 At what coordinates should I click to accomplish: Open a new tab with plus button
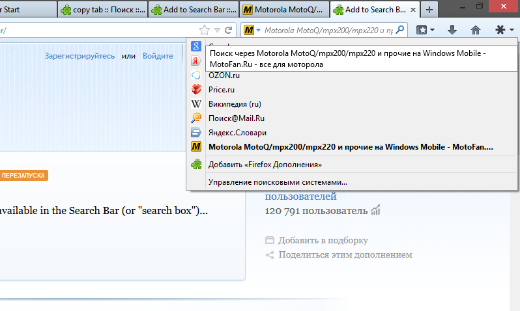pos(429,10)
